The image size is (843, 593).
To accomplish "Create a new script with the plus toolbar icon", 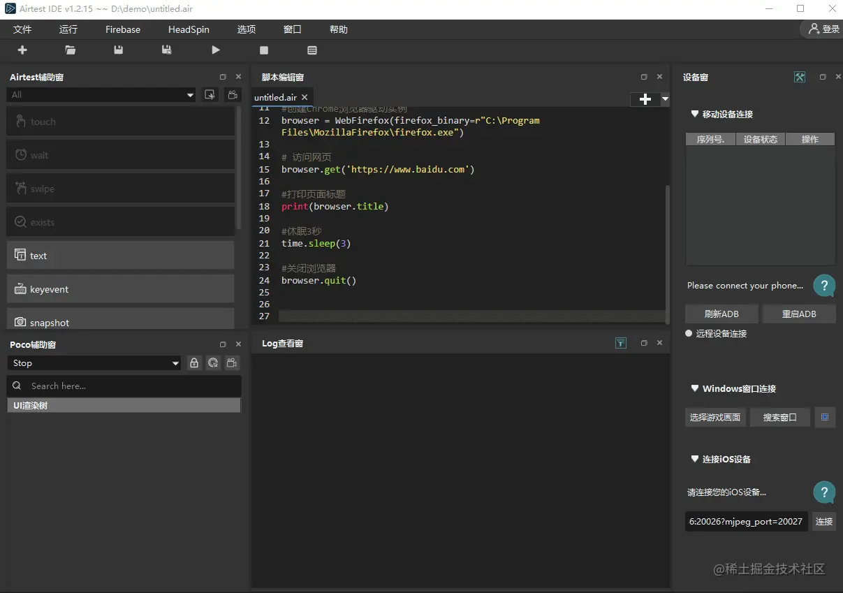I will 22,50.
